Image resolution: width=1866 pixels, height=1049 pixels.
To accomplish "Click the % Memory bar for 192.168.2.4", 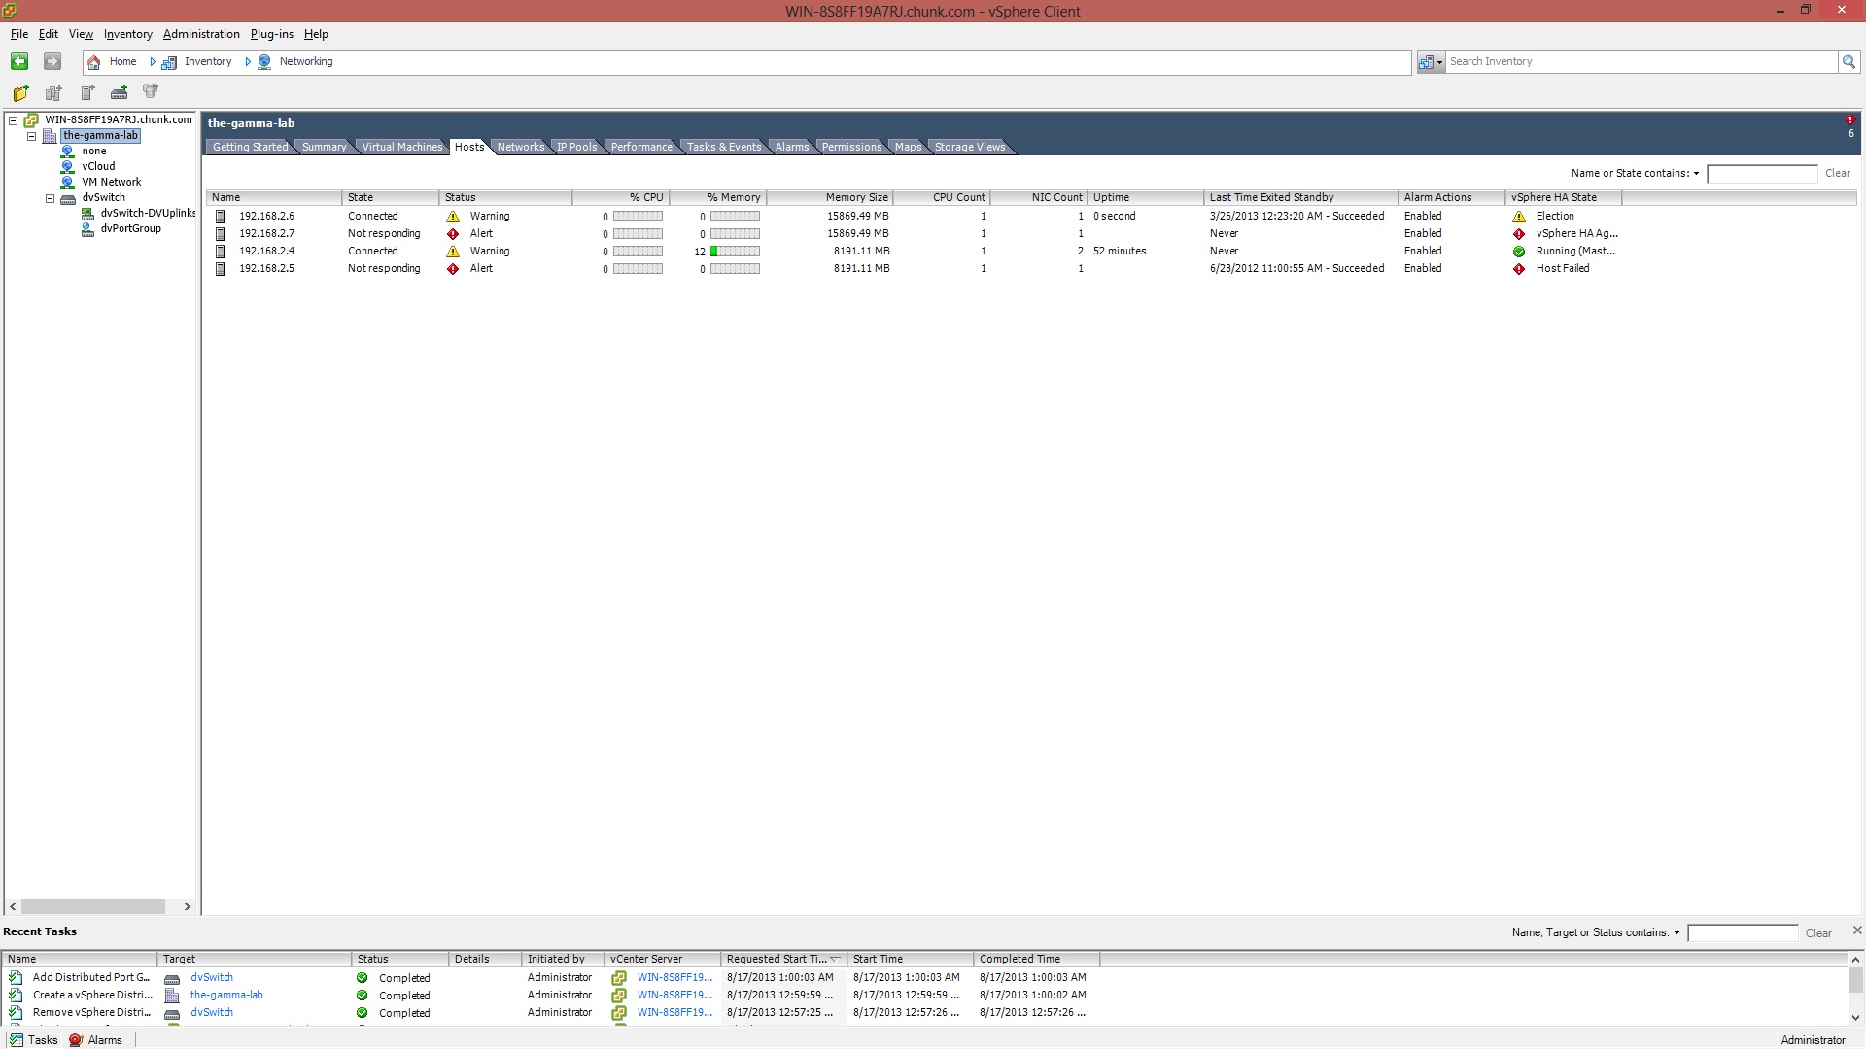I will coord(735,252).
